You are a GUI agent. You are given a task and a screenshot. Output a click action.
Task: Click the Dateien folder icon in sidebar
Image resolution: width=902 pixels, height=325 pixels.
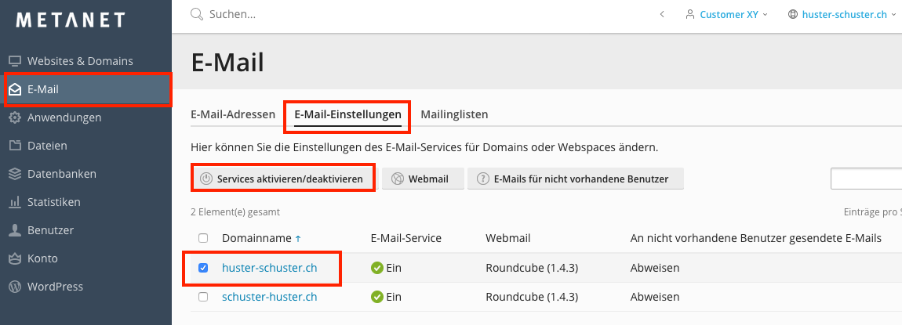(14, 146)
